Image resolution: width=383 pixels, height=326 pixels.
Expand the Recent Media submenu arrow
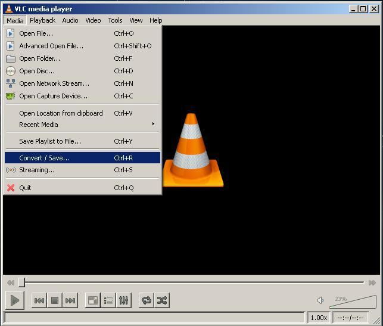tap(153, 123)
